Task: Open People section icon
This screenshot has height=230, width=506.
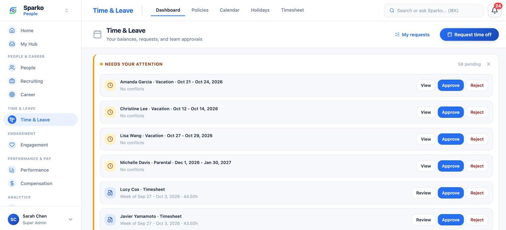Action: coord(12,68)
